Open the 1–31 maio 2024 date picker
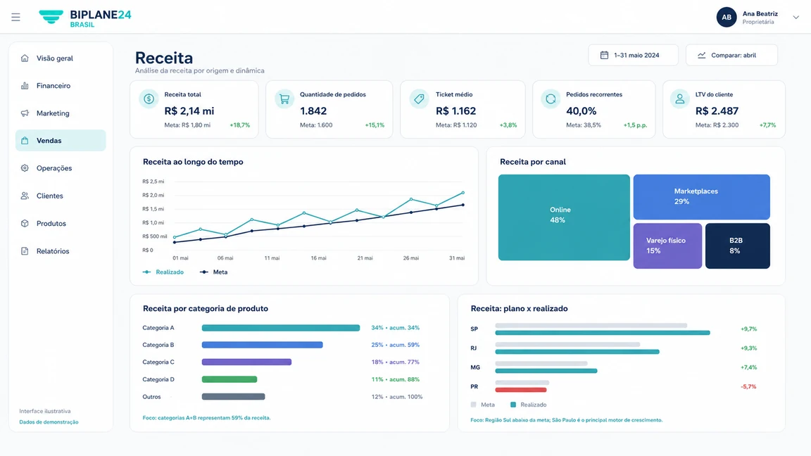The image size is (811, 456). point(633,56)
